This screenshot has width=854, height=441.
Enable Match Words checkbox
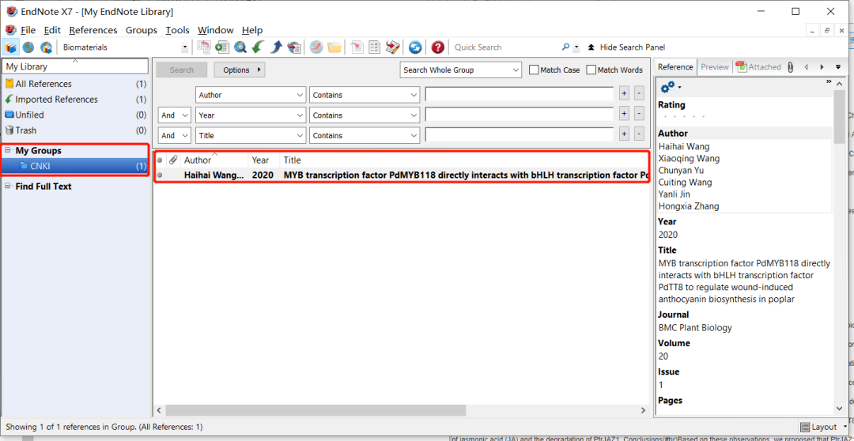coord(591,70)
